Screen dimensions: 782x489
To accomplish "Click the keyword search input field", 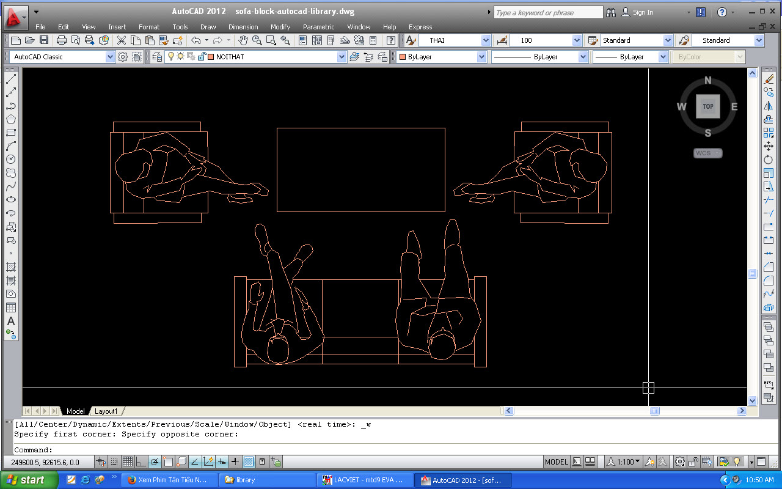I will tap(548, 12).
